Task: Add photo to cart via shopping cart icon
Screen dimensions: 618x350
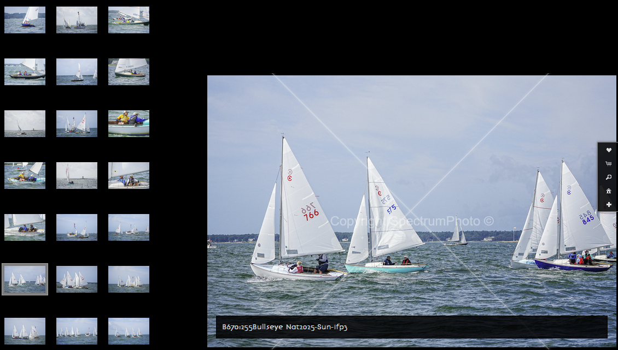Action: click(609, 164)
